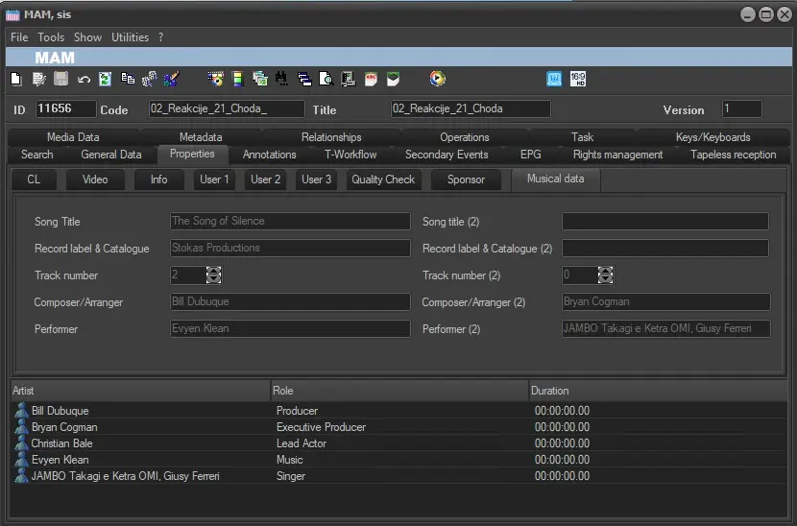Viewport: 797px width, 526px height.
Task: Decrease Track number (2) with down arrow
Action: point(605,279)
